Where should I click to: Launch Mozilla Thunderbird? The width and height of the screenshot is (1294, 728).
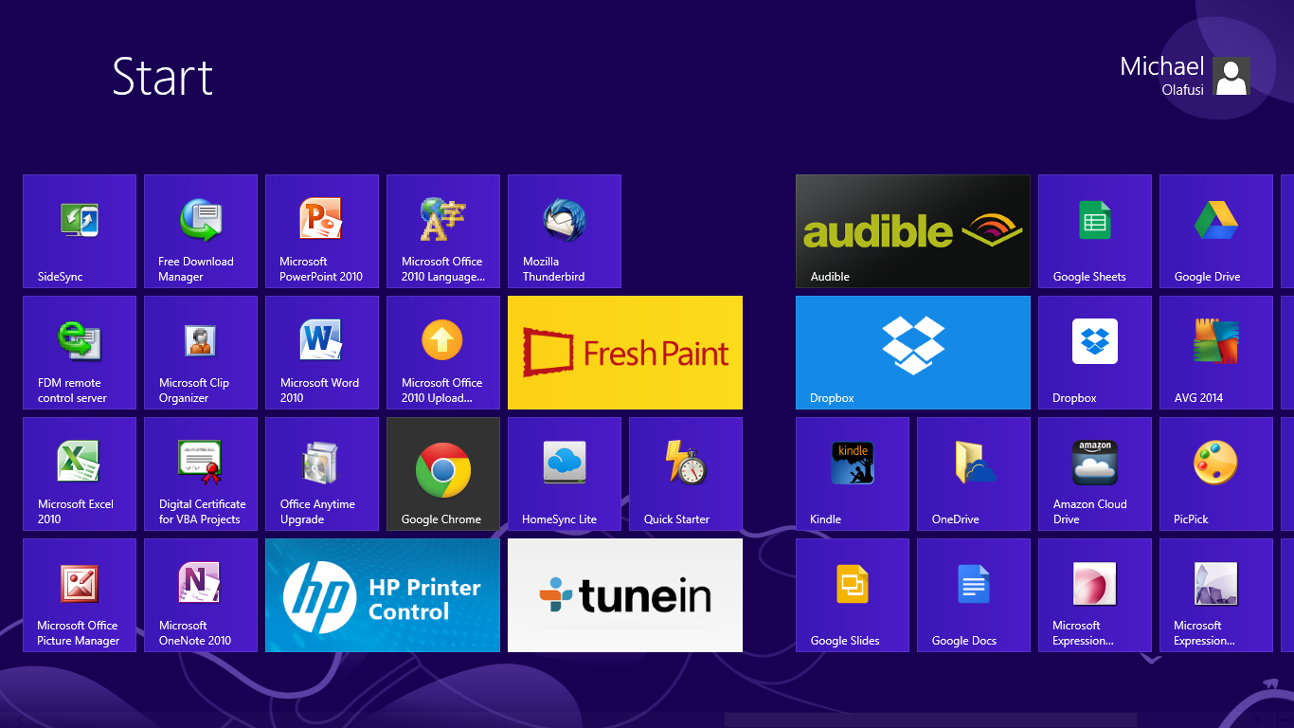565,231
